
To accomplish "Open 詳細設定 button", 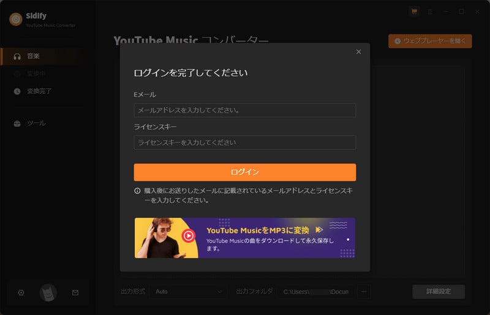I will point(439,292).
